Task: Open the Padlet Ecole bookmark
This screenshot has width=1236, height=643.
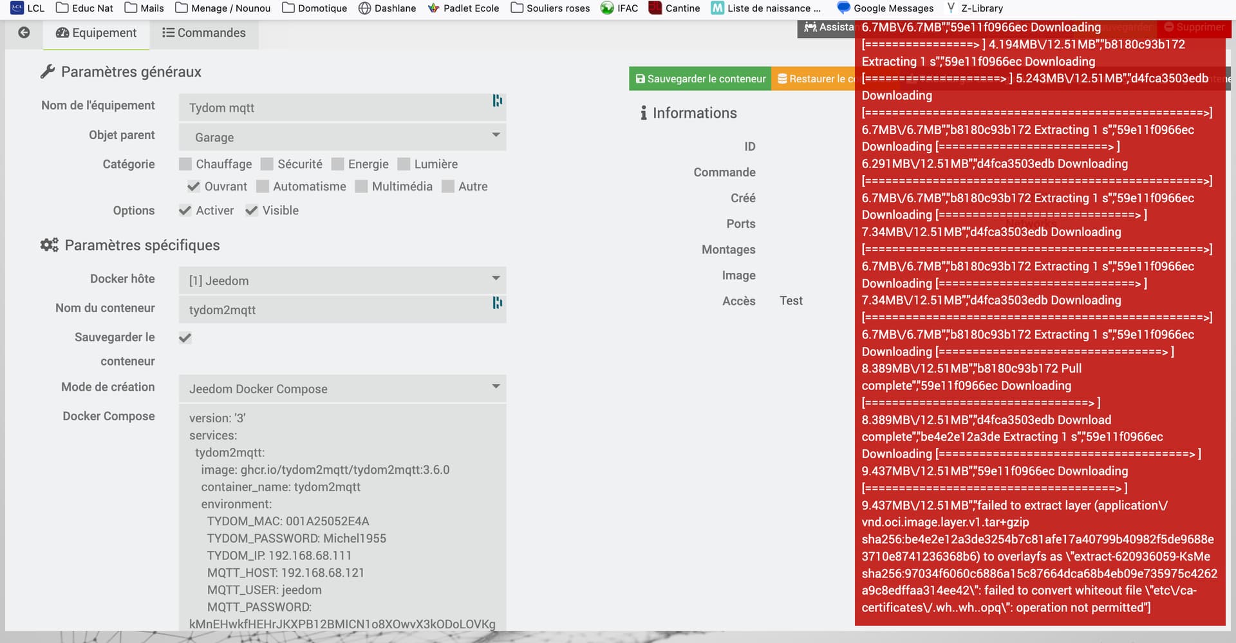Action: point(464,8)
